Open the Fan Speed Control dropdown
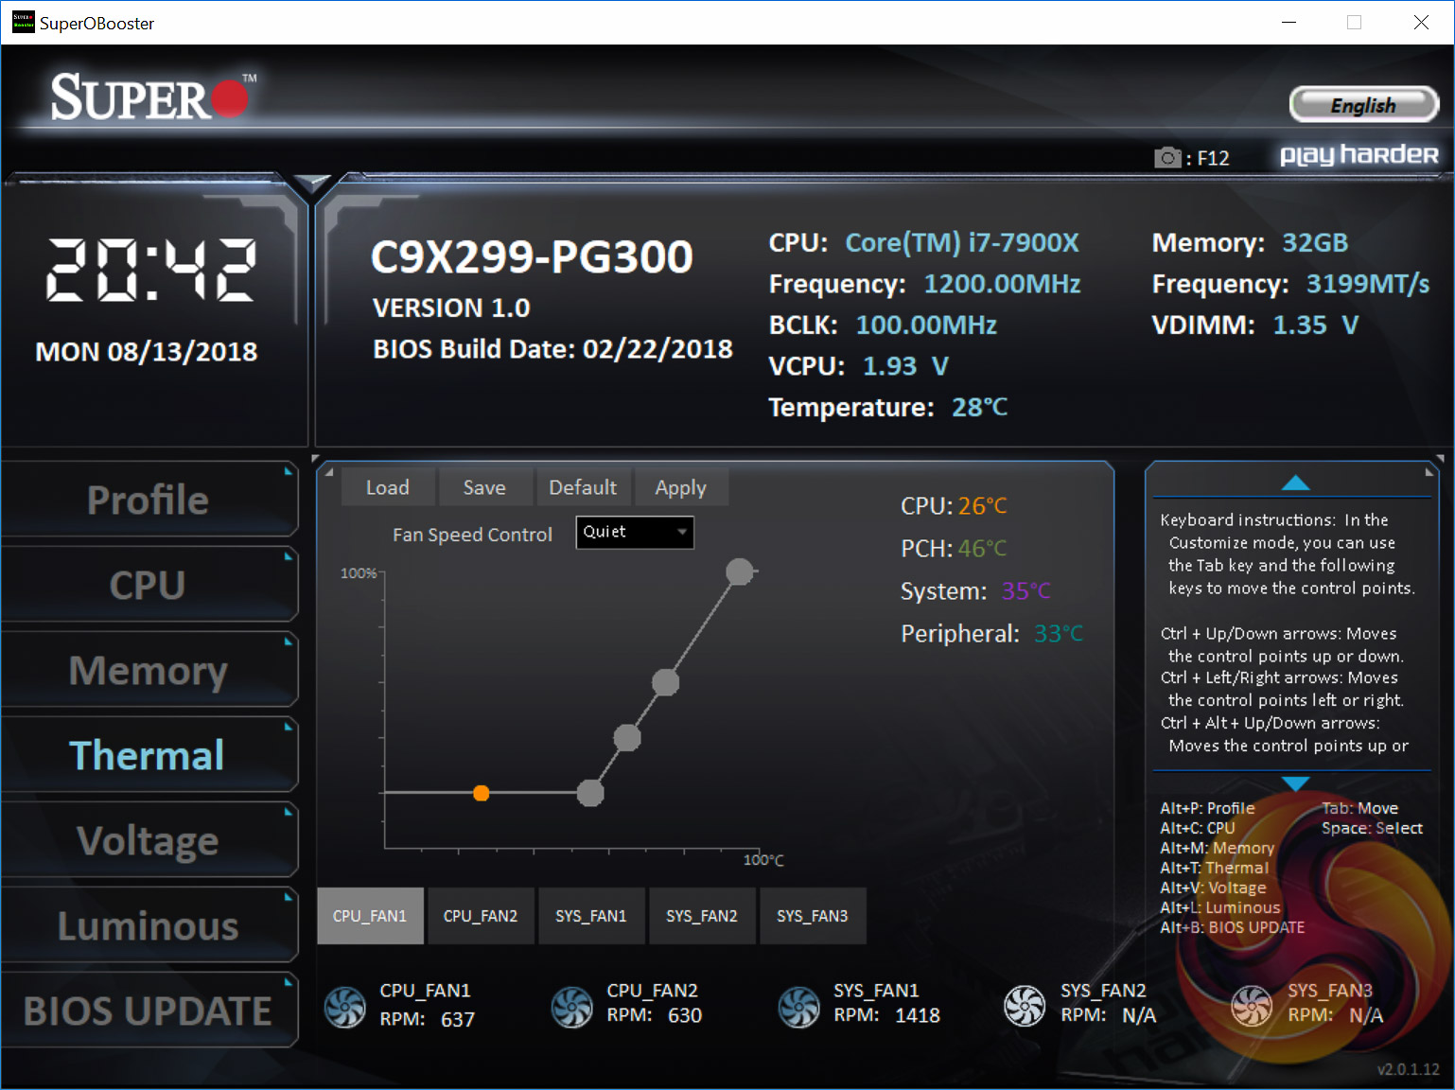The height and width of the screenshot is (1090, 1455). click(635, 532)
